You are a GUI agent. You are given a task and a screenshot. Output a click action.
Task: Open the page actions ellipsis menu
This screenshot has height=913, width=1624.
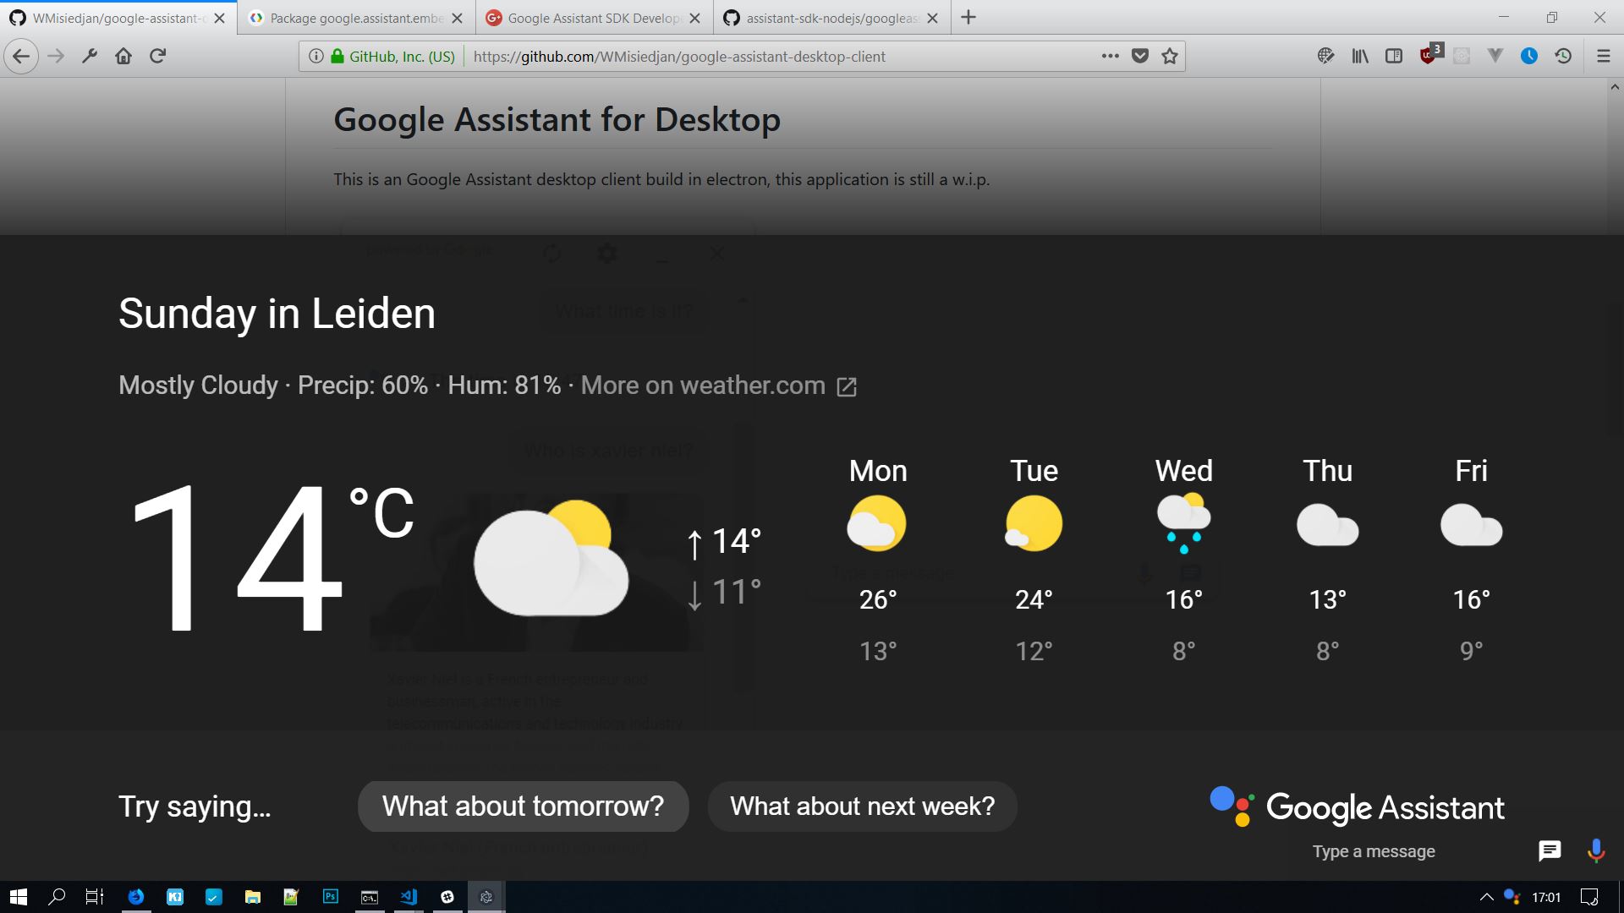coord(1110,56)
